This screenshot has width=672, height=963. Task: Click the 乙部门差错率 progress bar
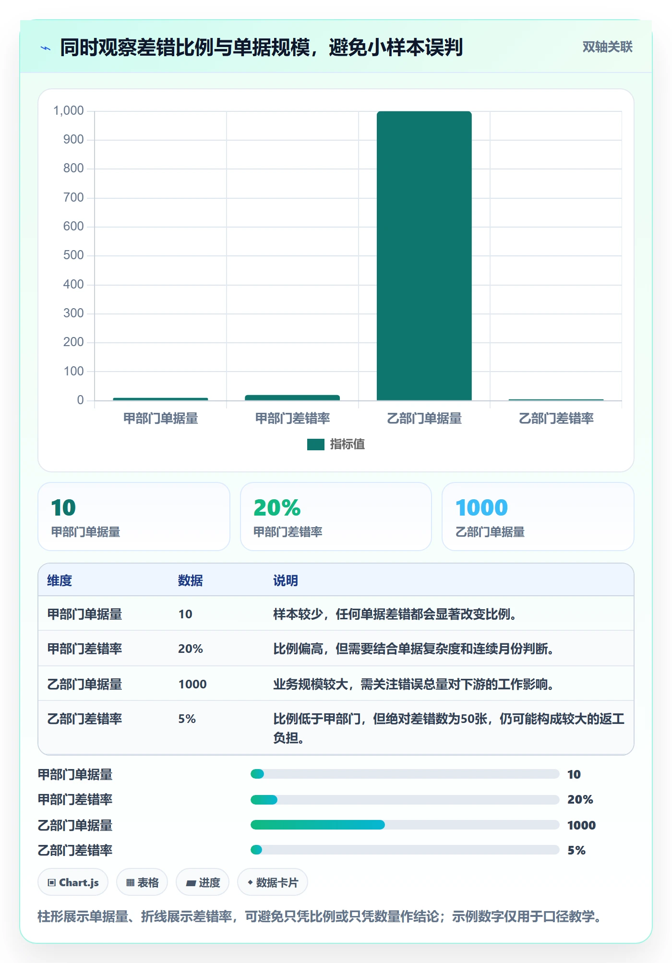coord(405,850)
